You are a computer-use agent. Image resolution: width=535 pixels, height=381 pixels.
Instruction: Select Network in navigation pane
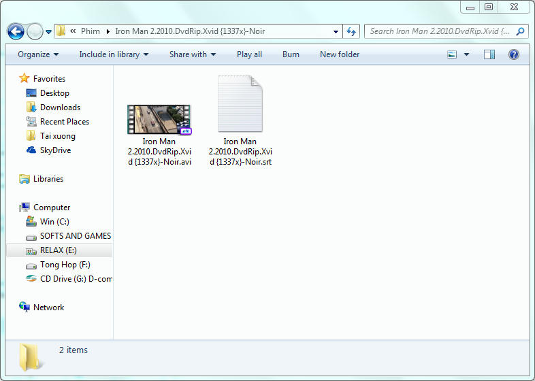click(x=48, y=308)
